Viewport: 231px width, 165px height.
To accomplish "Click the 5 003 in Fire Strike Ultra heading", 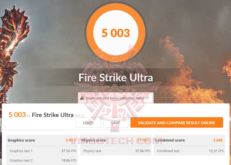I will (41, 115).
